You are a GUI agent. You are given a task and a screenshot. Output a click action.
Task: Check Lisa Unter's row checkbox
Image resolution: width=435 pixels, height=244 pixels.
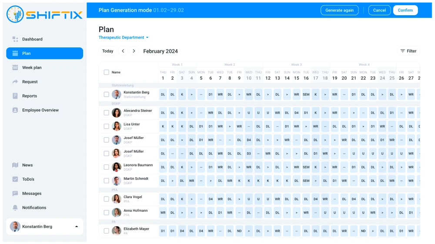[106, 126]
